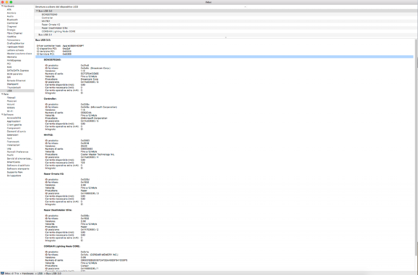Open Client gestito under Software
Image resolution: width=418 pixels, height=275 pixels.
tap(15, 125)
